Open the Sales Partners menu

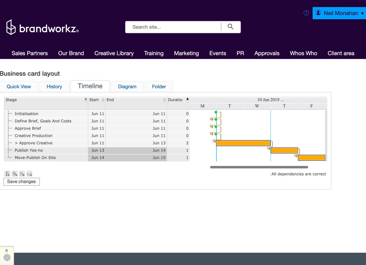coord(30,53)
